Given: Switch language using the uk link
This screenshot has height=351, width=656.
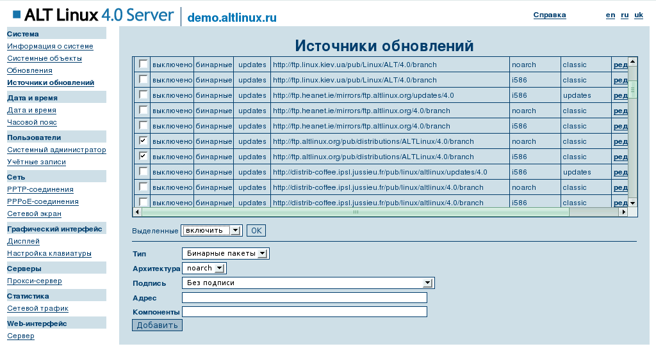Looking at the screenshot, I should pyautogui.click(x=638, y=15).
